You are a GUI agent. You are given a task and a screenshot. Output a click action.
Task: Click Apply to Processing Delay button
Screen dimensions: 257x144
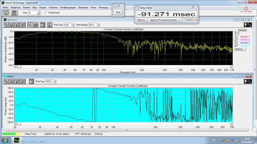pos(165,20)
